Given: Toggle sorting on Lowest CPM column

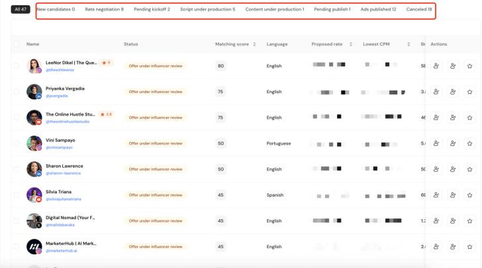Looking at the screenshot, I should 409,44.
